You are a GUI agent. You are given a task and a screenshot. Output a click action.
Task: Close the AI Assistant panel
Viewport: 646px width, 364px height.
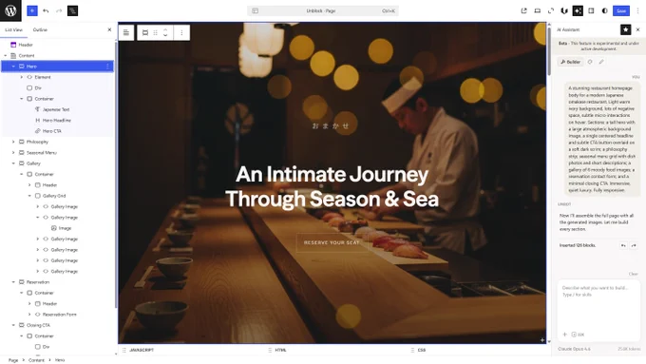point(637,29)
